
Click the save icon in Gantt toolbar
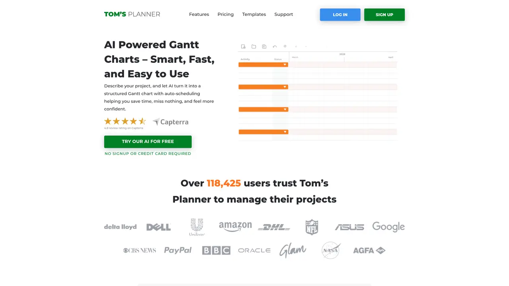coord(264,46)
